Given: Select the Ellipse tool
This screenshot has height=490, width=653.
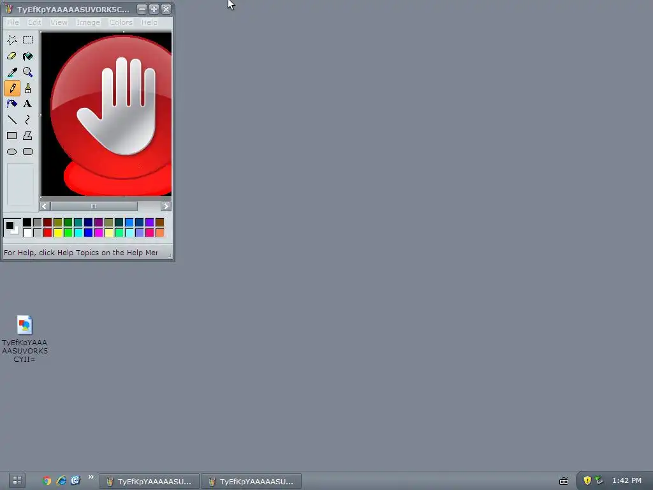Looking at the screenshot, I should click(x=12, y=152).
